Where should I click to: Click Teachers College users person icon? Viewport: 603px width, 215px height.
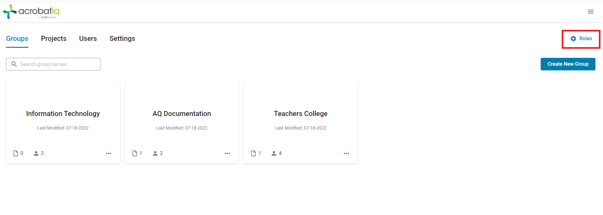pyautogui.click(x=274, y=153)
